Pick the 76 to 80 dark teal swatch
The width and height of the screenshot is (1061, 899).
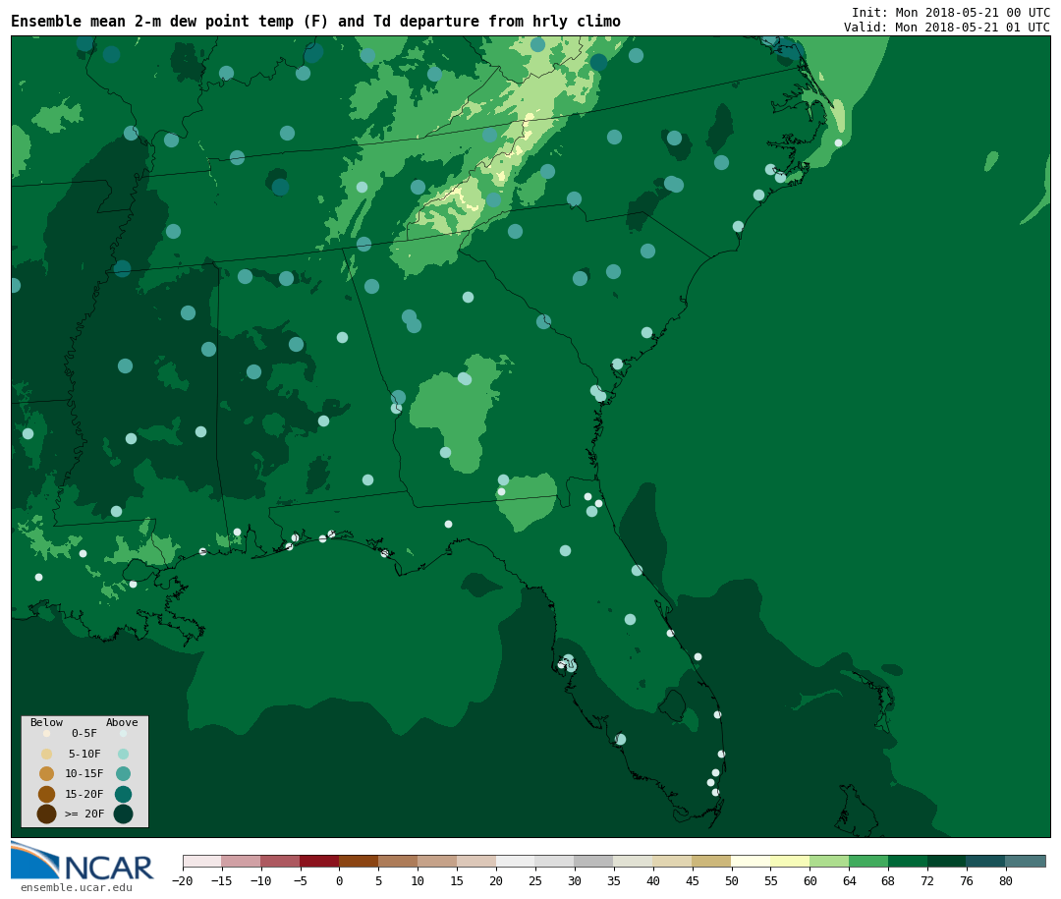pos(986,861)
